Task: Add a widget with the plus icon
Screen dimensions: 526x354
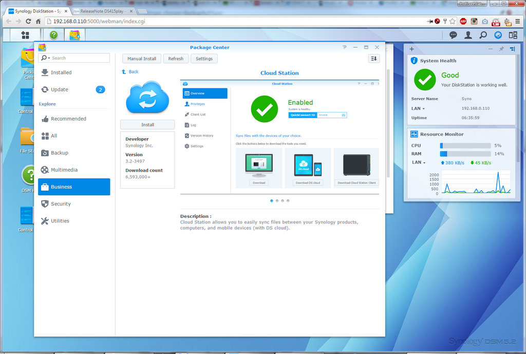Action: 411,49
